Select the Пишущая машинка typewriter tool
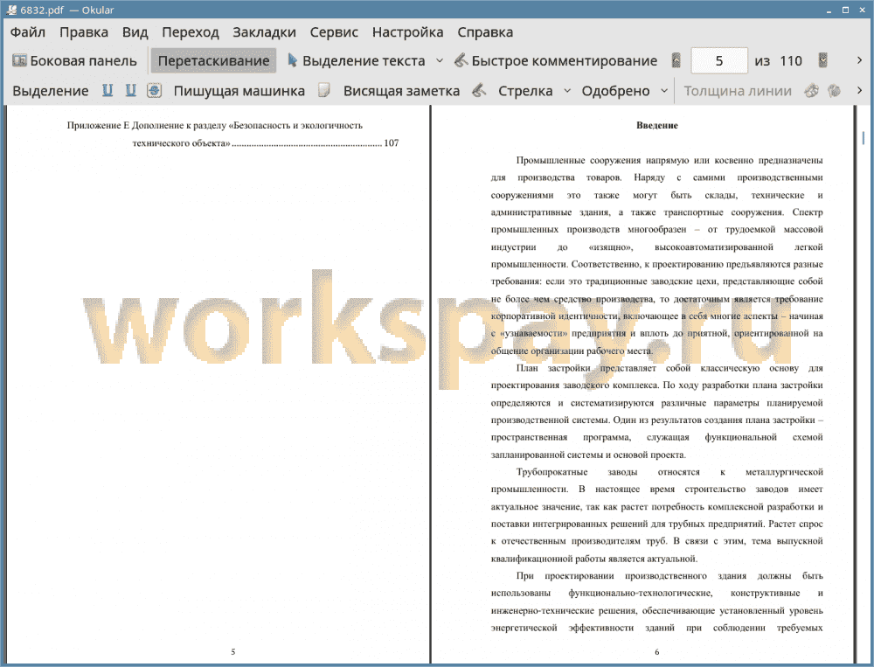 [239, 91]
